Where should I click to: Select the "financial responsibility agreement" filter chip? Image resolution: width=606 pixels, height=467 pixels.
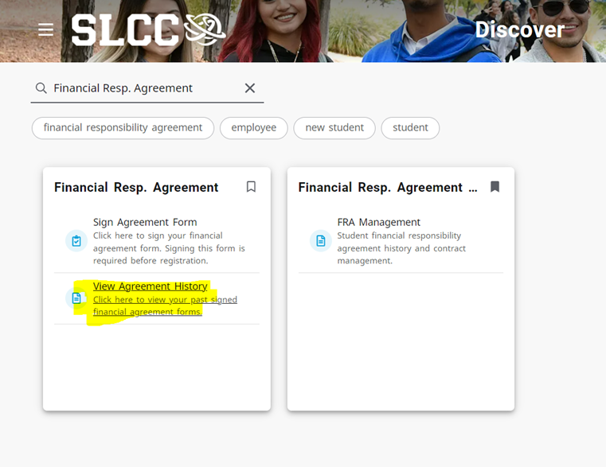pyautogui.click(x=123, y=128)
